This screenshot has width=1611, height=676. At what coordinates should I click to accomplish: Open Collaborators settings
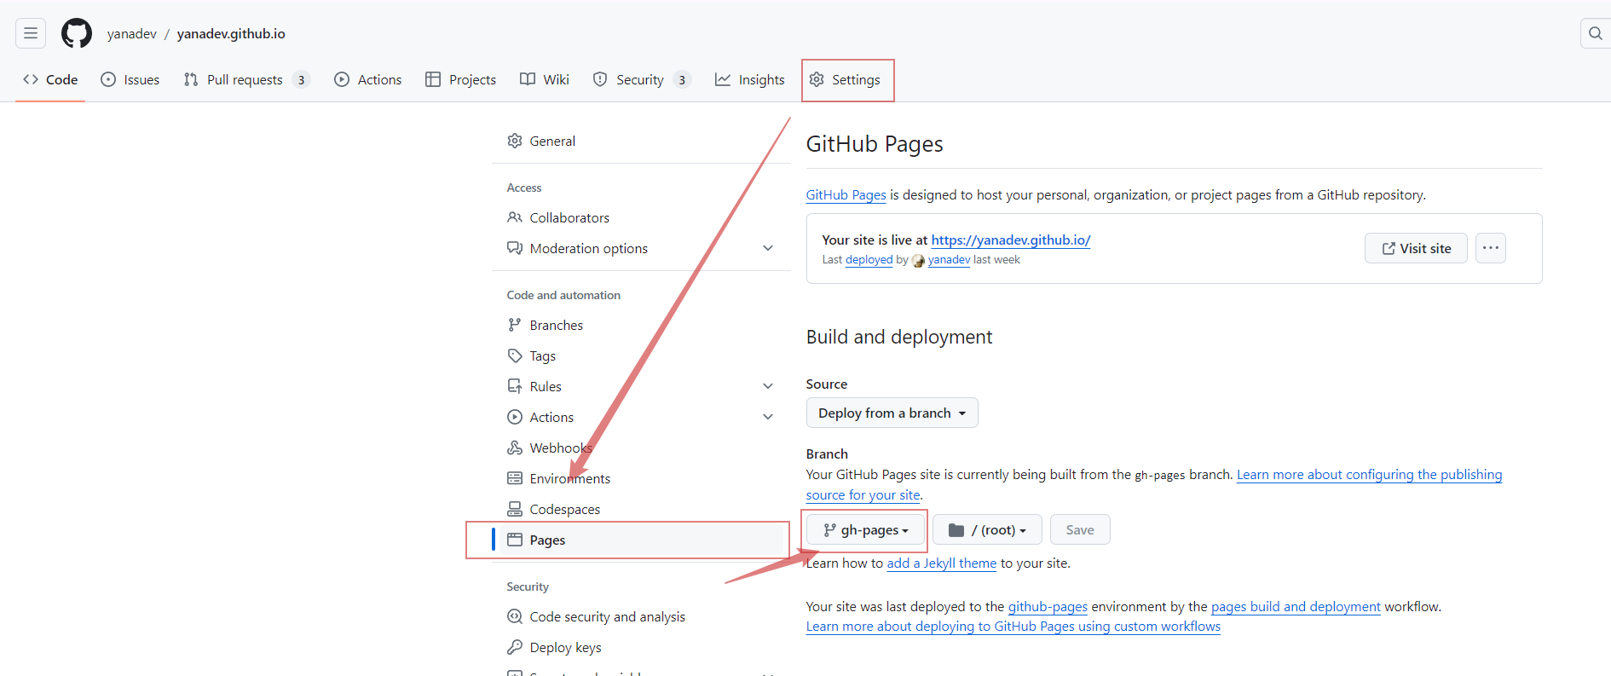pos(569,217)
